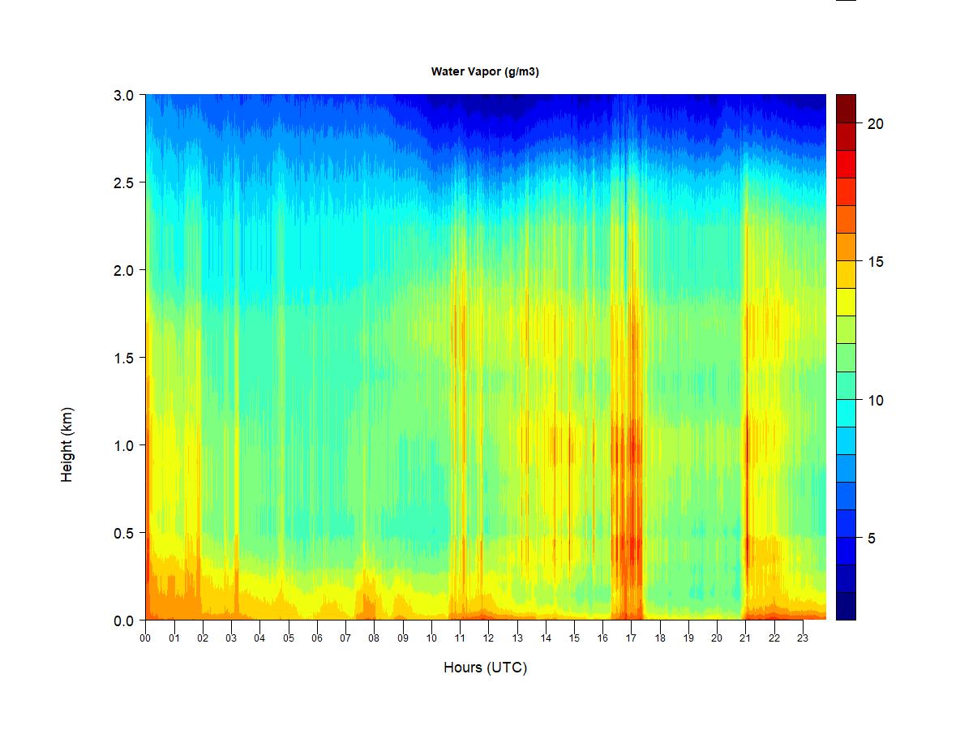Select the 21 hour tick label
The height and width of the screenshot is (730, 973).
pos(745,638)
